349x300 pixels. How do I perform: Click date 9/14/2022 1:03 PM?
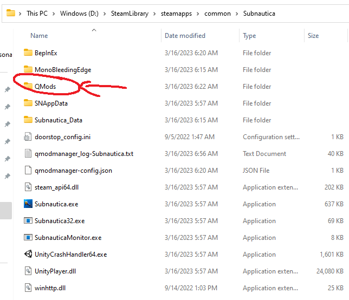pyautogui.click(x=191, y=288)
